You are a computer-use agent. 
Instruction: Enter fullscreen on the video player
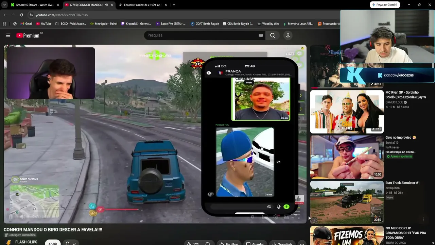[297, 217]
